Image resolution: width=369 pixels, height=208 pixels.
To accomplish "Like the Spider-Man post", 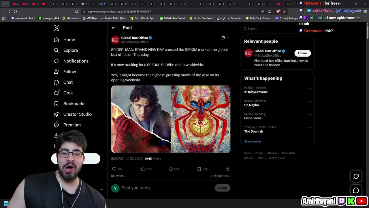I will click(174, 169).
